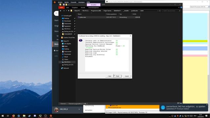Select highlighted Win10 (C:) drive under Dieser PC
The image size is (210, 118).
(x=67, y=62)
